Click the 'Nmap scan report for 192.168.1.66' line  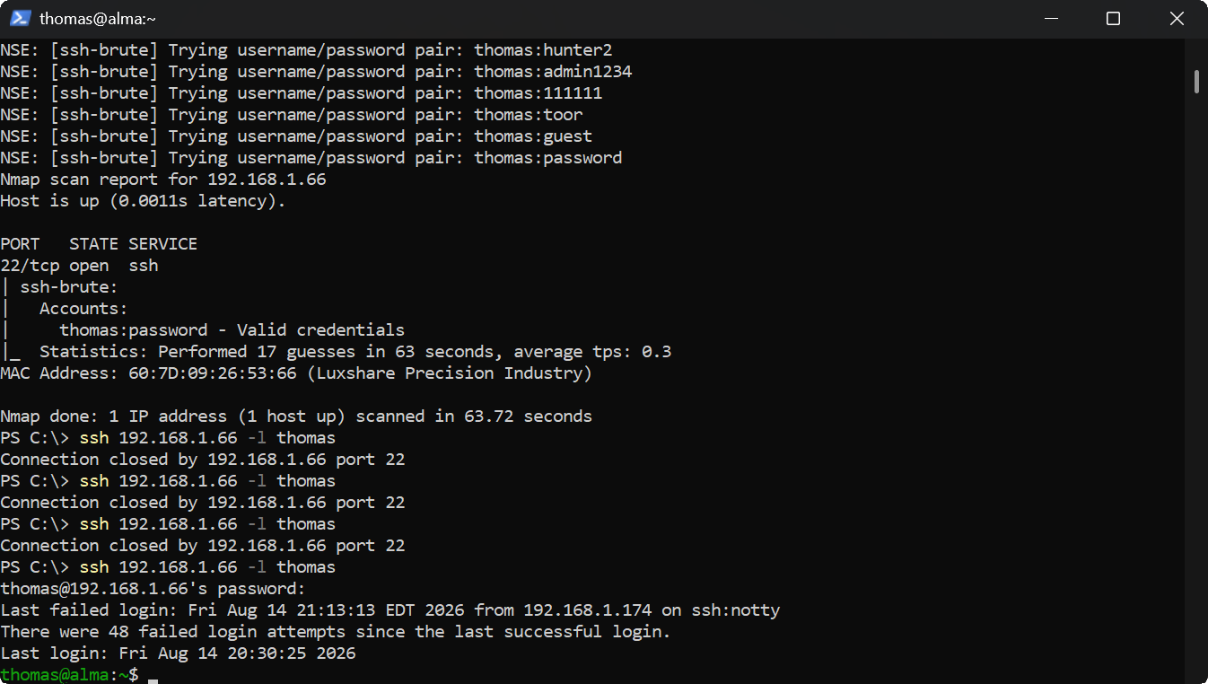pos(163,180)
